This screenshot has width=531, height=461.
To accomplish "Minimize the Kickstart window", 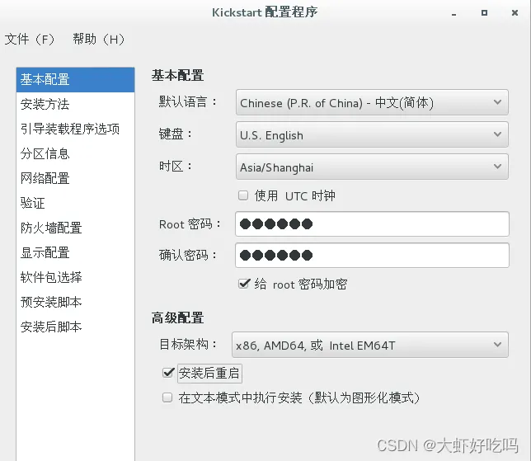I will pyautogui.click(x=453, y=13).
